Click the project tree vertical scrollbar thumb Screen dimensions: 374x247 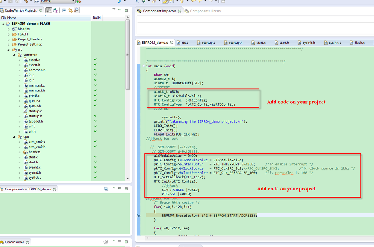(x=128, y=55)
